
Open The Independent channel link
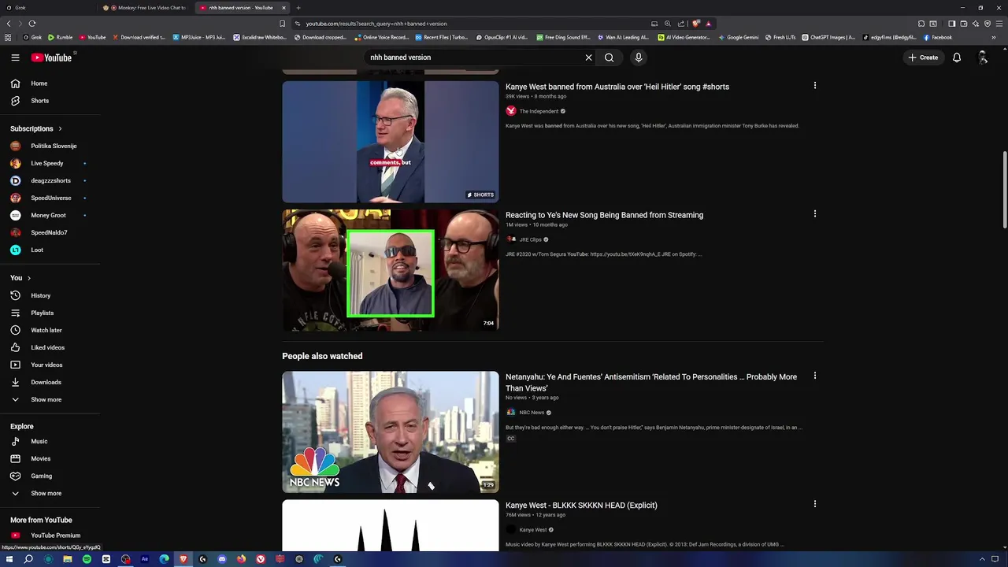point(539,111)
